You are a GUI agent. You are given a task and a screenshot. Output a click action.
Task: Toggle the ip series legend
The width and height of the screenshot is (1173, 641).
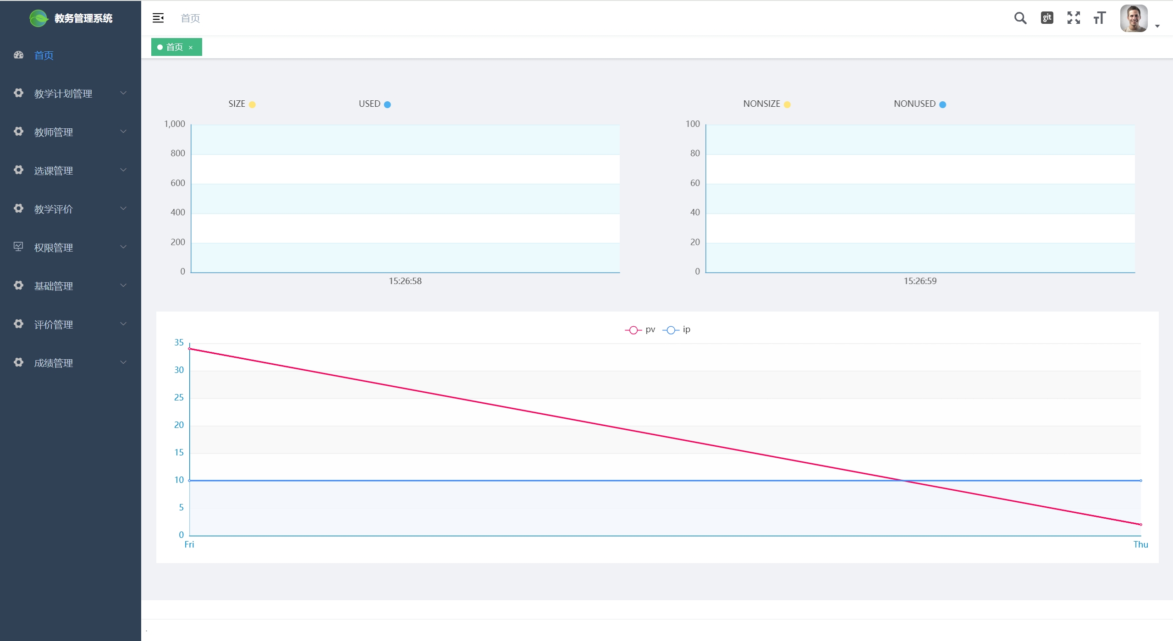[677, 329]
